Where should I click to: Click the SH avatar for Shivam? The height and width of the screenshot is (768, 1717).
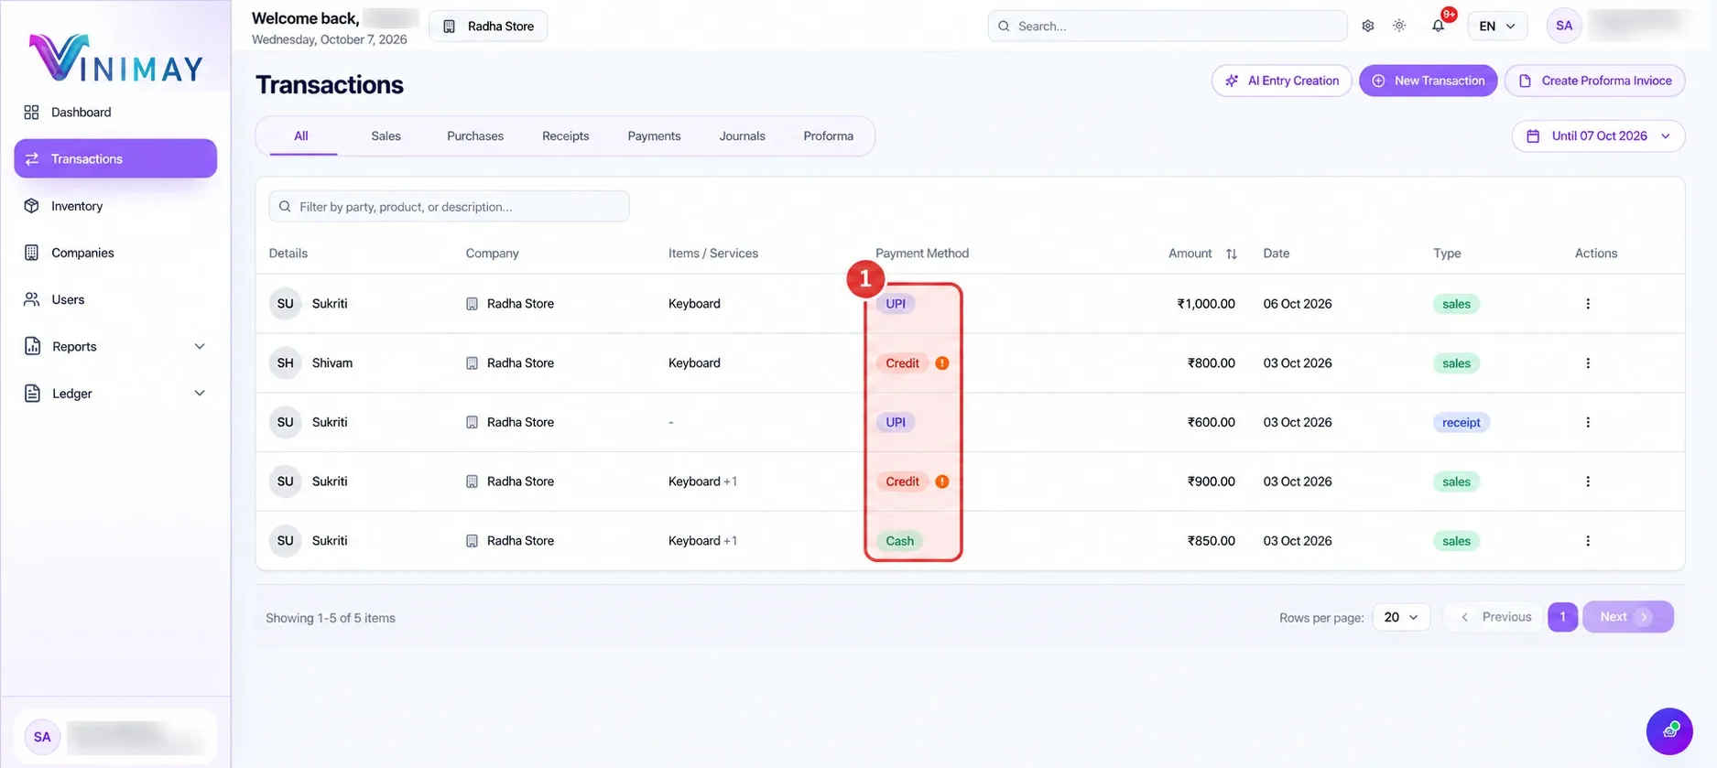click(285, 363)
